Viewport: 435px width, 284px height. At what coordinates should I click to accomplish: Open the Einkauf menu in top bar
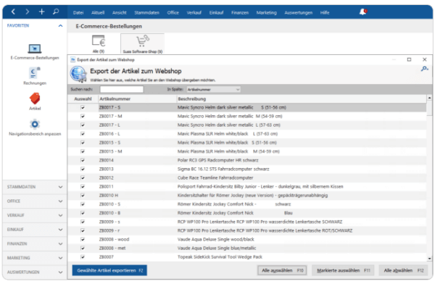click(x=216, y=12)
